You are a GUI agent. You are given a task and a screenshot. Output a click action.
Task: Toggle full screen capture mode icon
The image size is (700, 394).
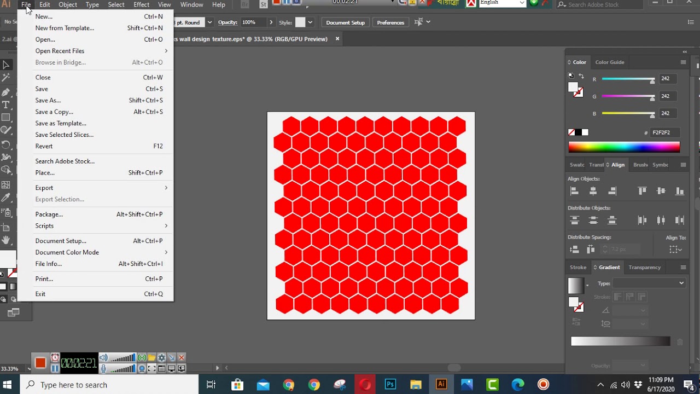(x=151, y=368)
